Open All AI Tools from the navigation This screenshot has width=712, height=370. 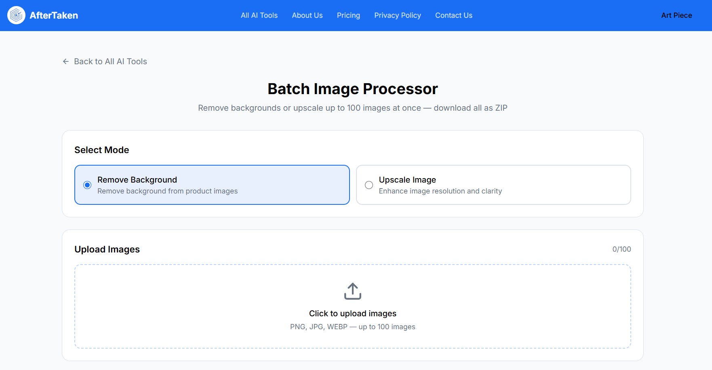pos(259,15)
